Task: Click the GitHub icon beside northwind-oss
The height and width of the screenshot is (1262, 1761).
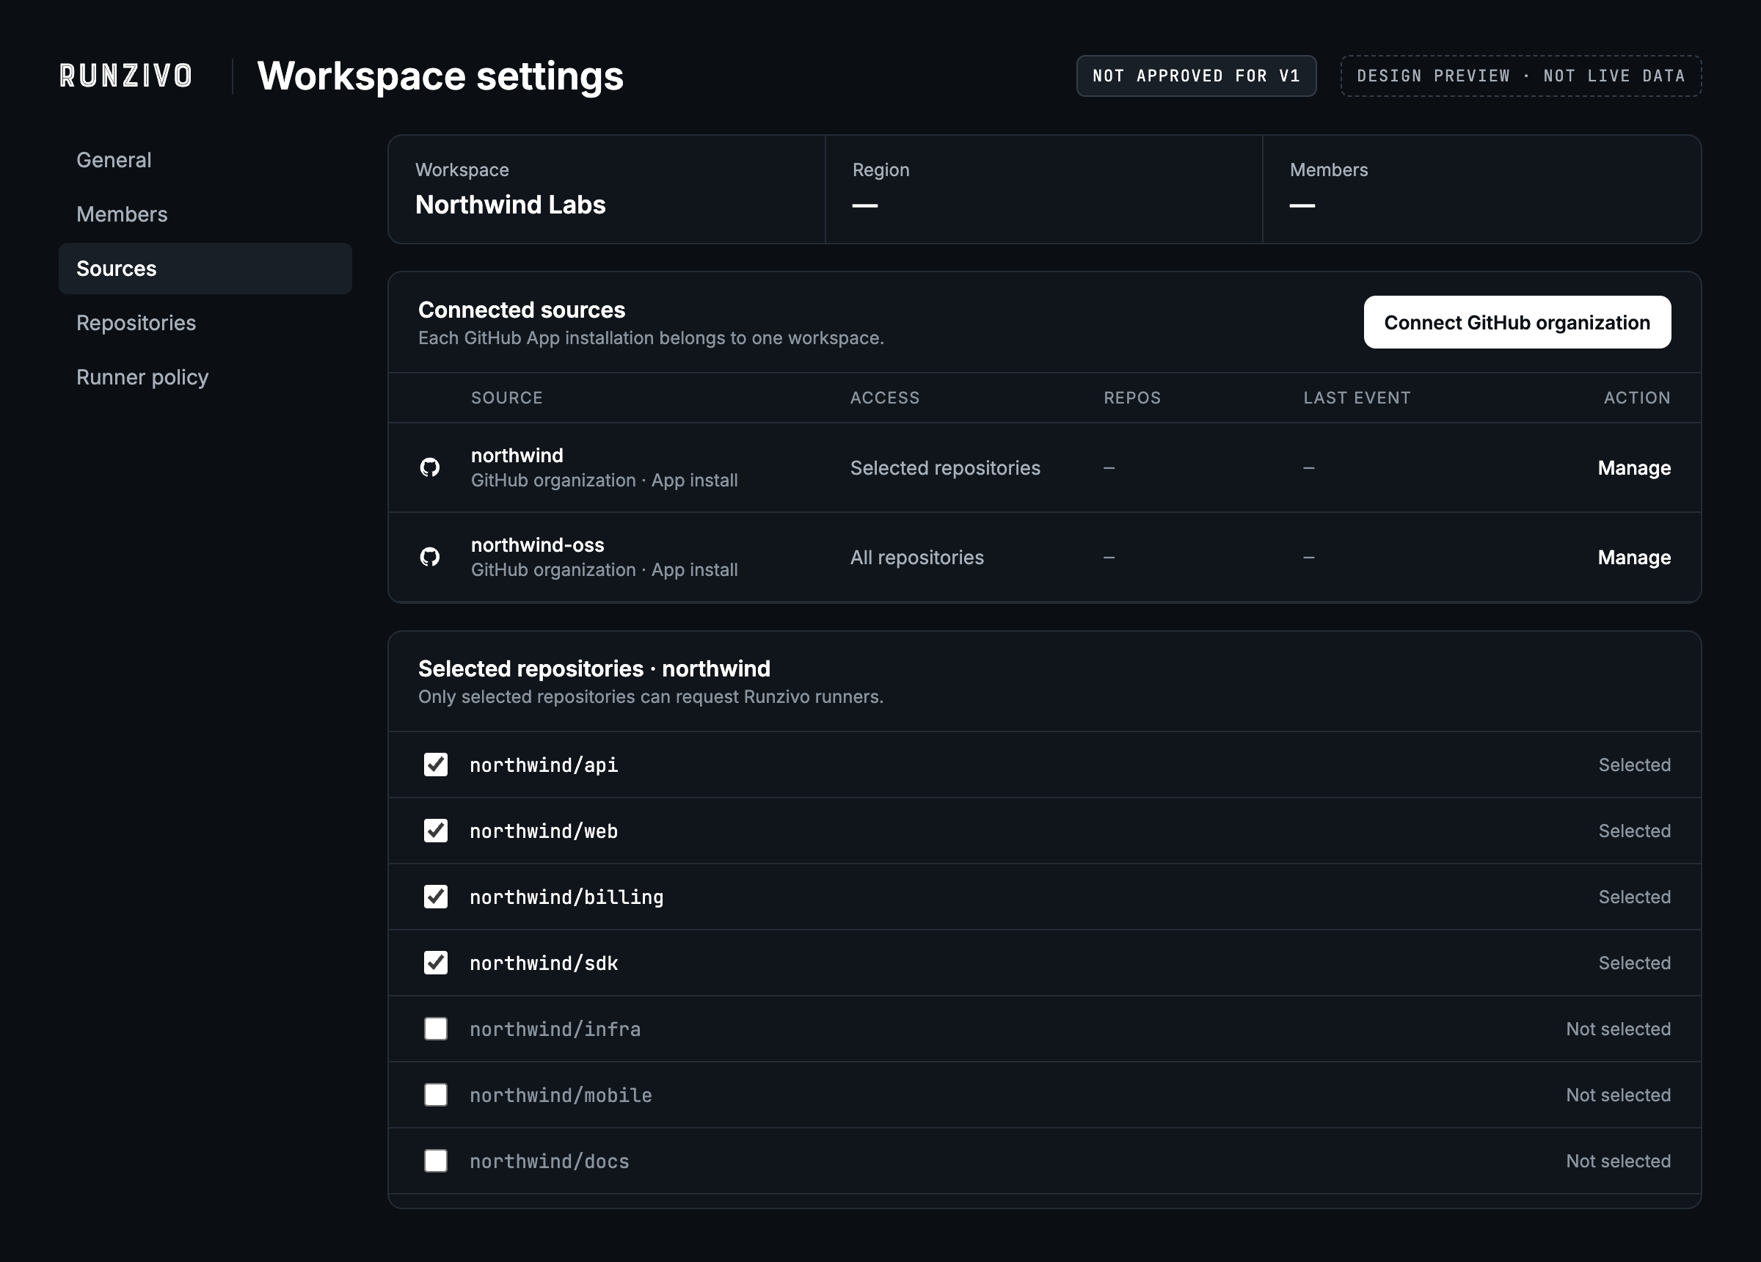Action: pyautogui.click(x=429, y=557)
